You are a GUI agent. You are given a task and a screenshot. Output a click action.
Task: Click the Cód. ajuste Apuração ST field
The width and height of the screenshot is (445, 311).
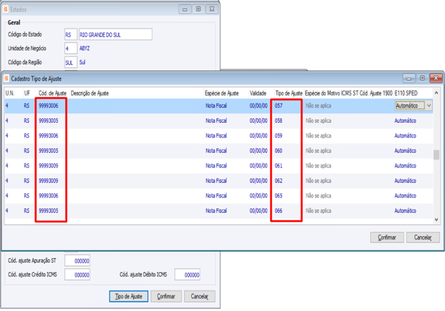coord(77,261)
